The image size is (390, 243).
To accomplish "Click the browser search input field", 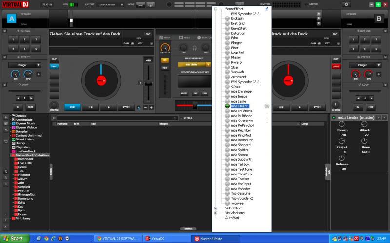I will tap(117, 118).
